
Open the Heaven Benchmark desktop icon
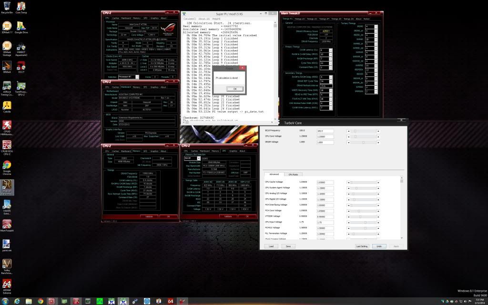pos(7,188)
